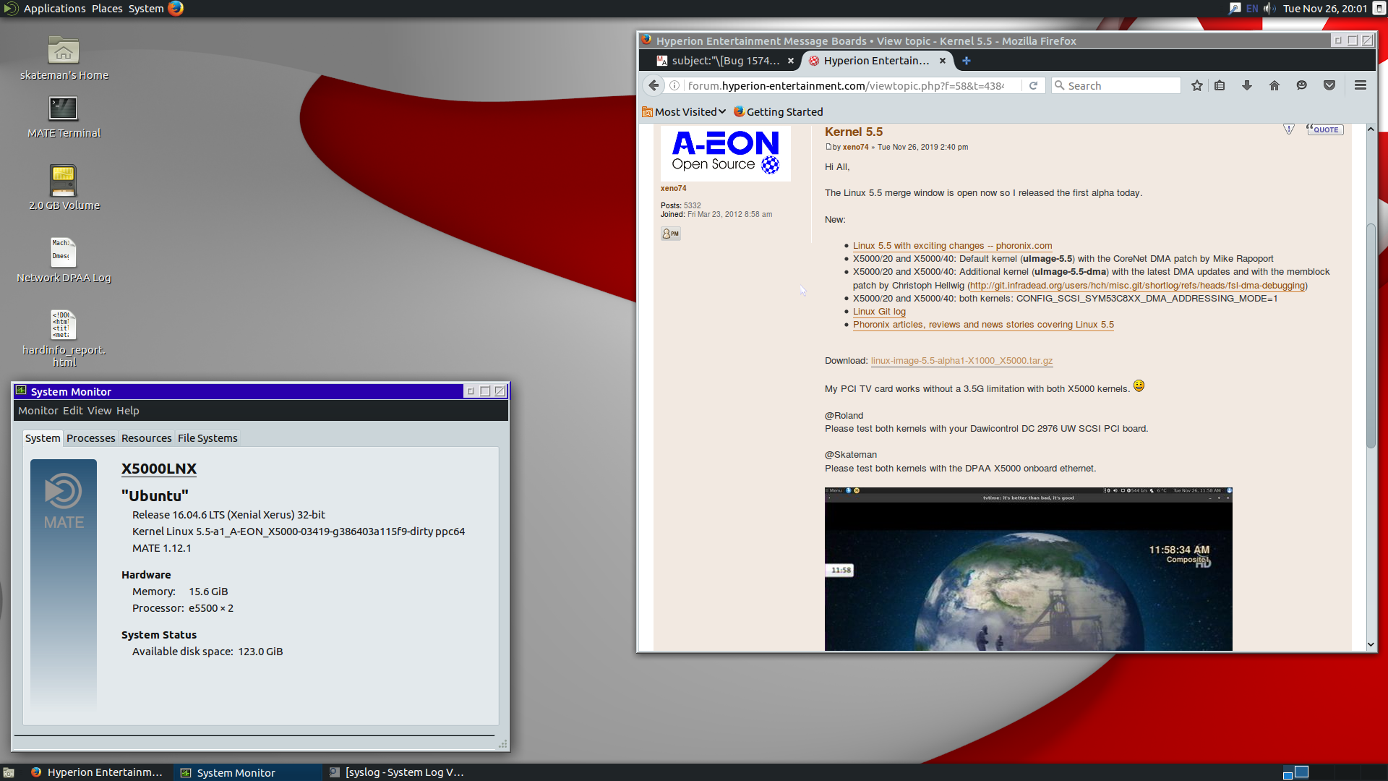Open volume control in top panel
This screenshot has height=781, width=1388.
(1269, 8)
